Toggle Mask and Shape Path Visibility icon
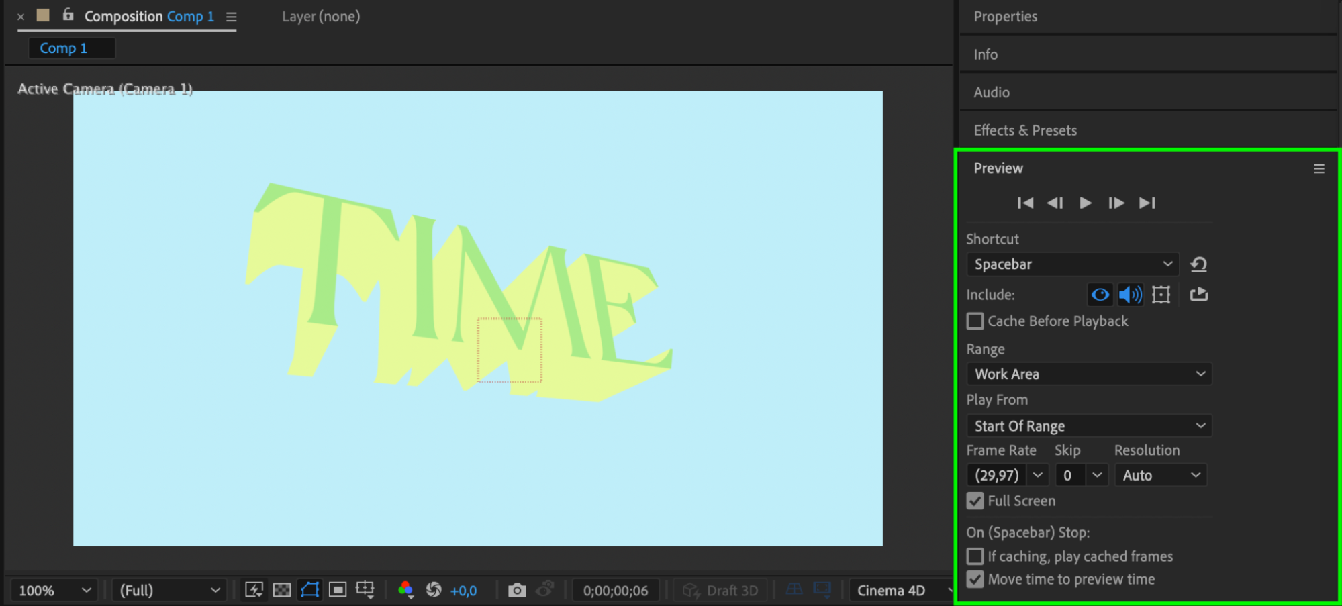The width and height of the screenshot is (1342, 606). pyautogui.click(x=309, y=590)
